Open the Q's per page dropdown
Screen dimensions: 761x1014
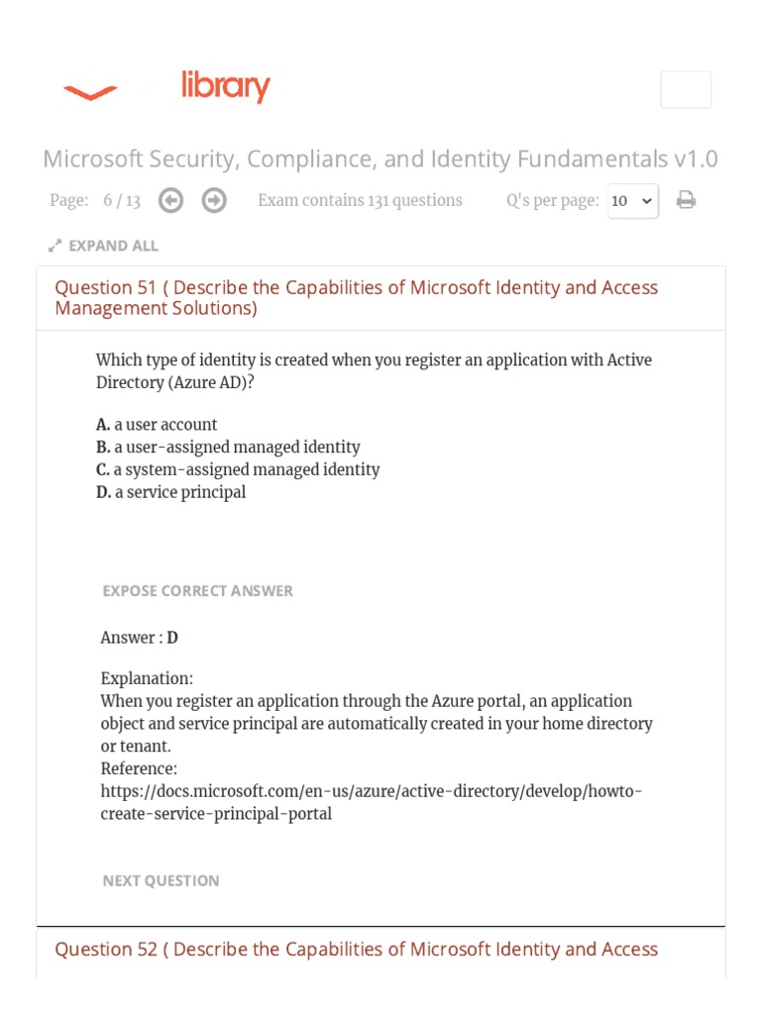point(632,201)
